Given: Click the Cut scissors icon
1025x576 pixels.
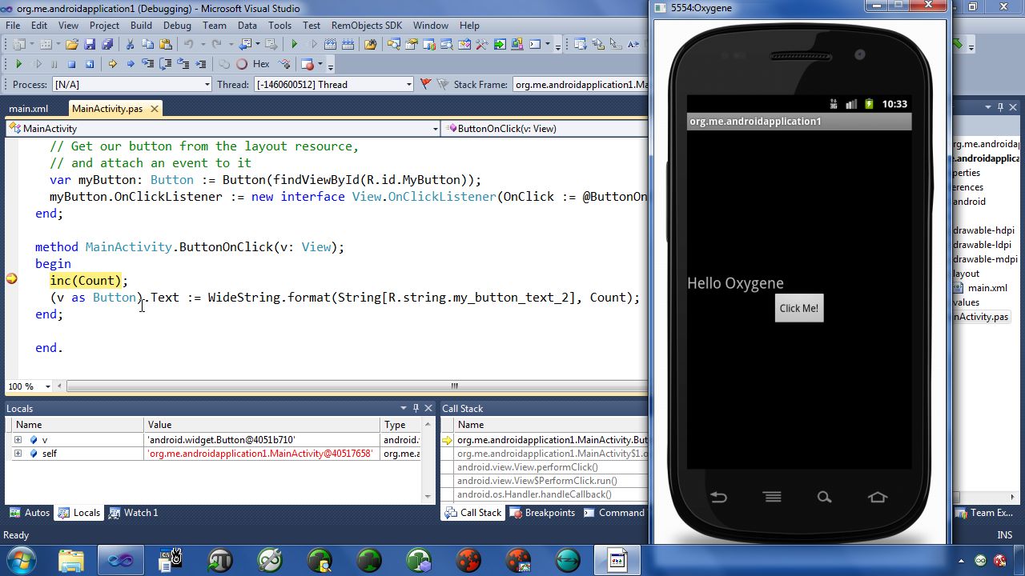Looking at the screenshot, I should [130, 44].
